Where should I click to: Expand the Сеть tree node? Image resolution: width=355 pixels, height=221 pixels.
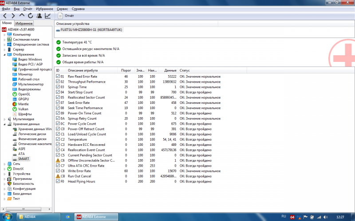(x=4, y=164)
